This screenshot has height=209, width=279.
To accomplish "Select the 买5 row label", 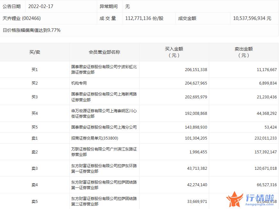I will tap(35, 127).
